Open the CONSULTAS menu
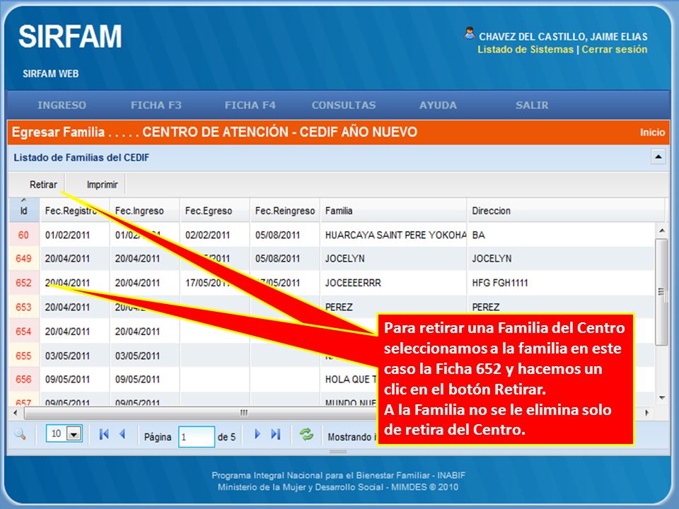This screenshot has height=509, width=679. click(x=344, y=105)
